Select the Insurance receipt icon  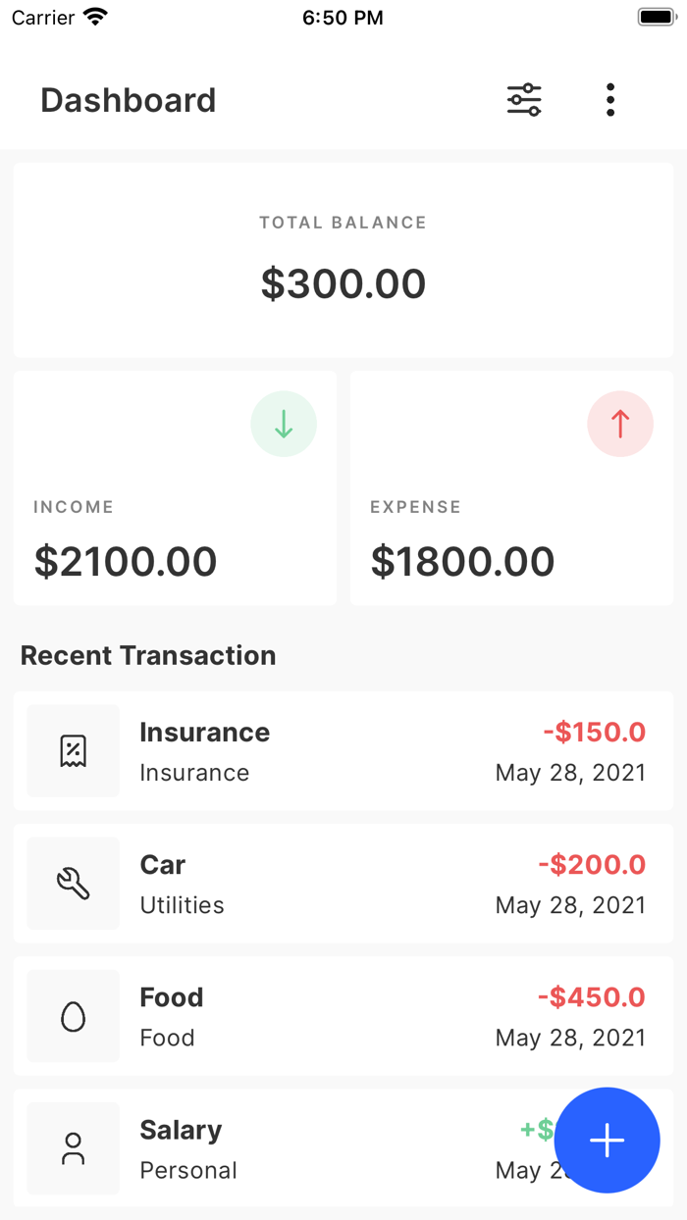click(x=73, y=750)
